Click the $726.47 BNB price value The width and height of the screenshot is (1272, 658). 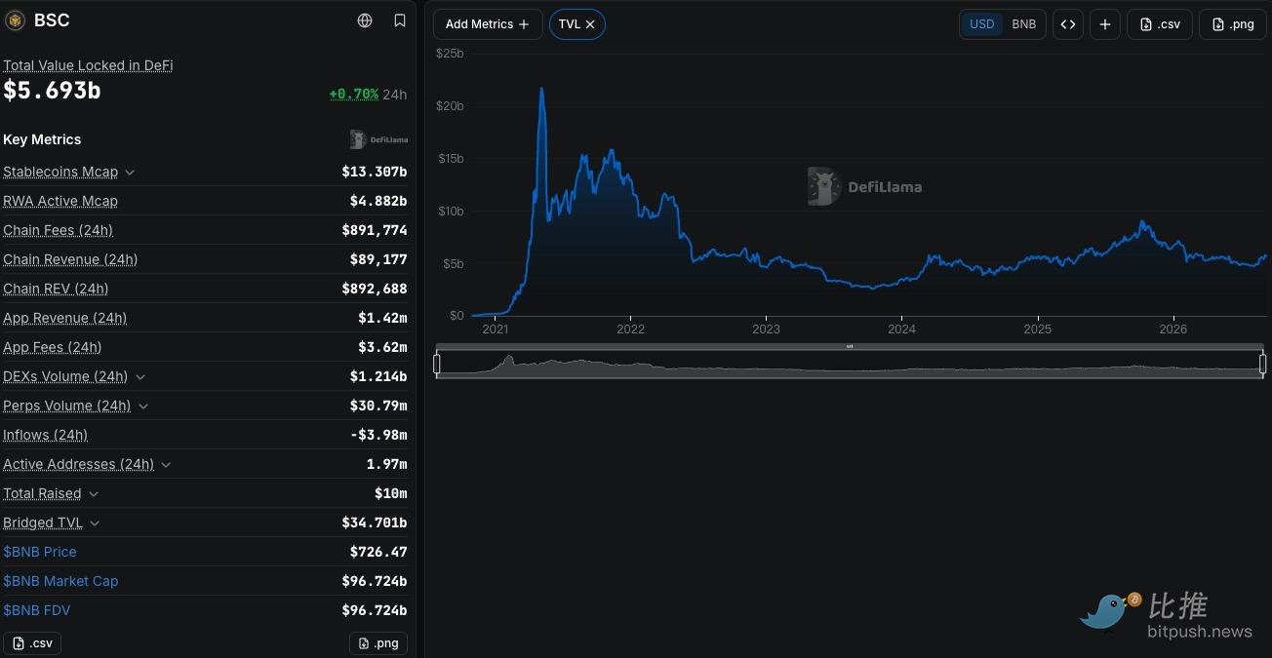tap(378, 552)
